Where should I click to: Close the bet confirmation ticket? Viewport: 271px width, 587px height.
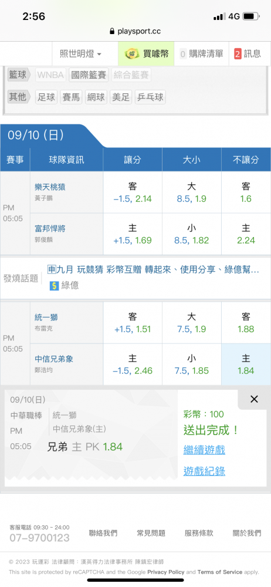pos(254,399)
